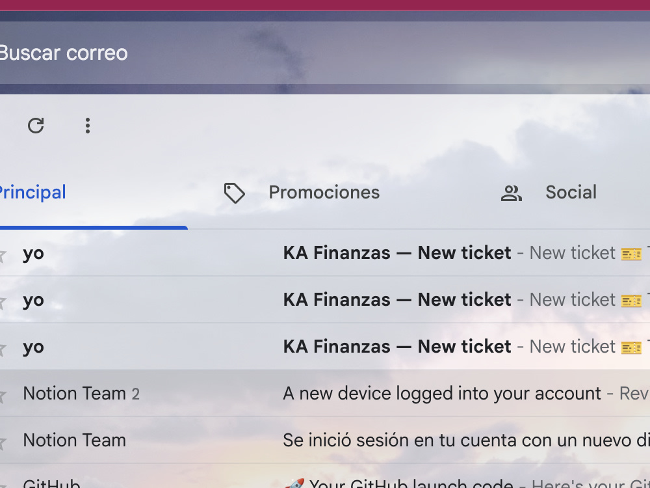Open the three-dot more options menu

(88, 126)
